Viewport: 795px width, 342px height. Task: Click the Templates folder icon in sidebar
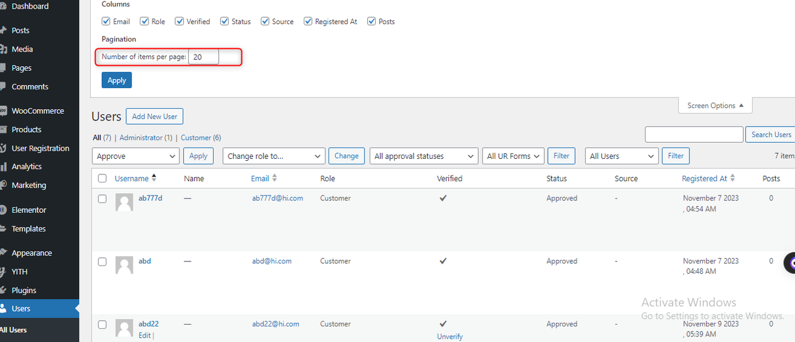(4, 228)
